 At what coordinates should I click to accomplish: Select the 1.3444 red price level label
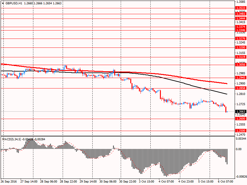pyautogui.click(x=241, y=18)
